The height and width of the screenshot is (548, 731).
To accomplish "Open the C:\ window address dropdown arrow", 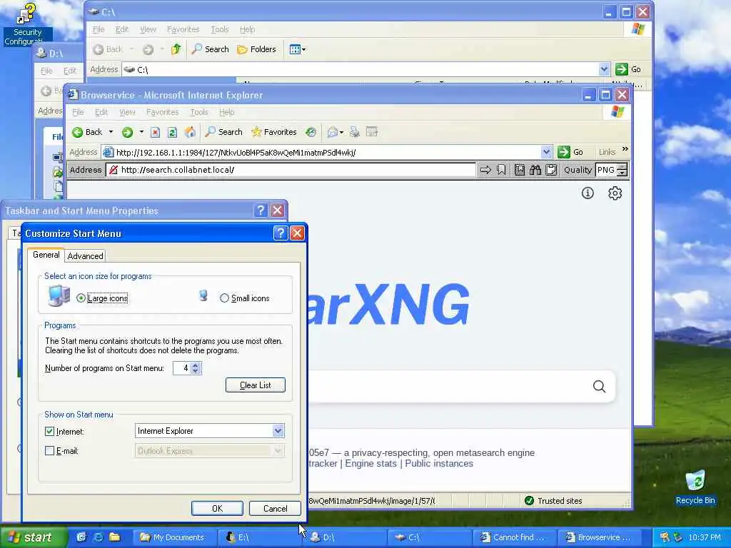I will click(604, 69).
